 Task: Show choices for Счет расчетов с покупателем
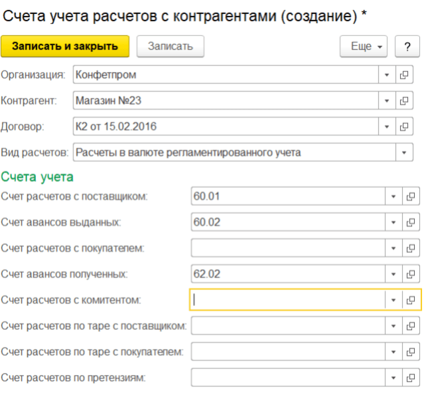click(x=393, y=248)
